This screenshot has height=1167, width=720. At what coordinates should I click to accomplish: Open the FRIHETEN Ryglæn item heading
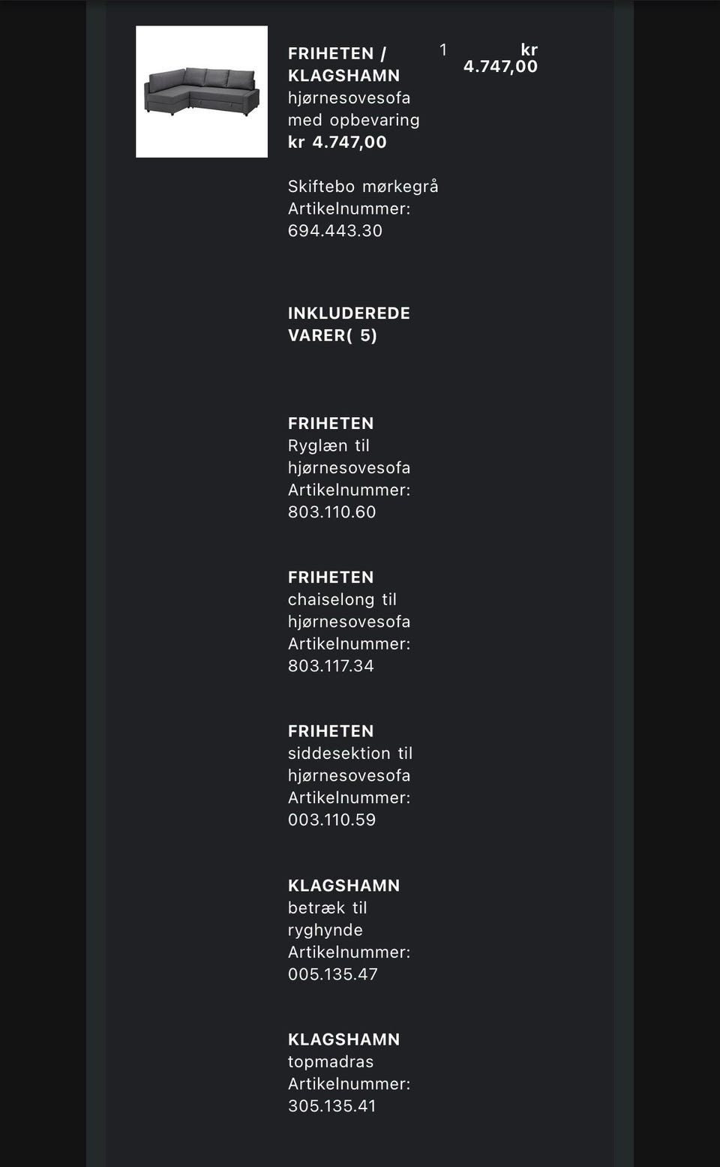pyautogui.click(x=330, y=423)
